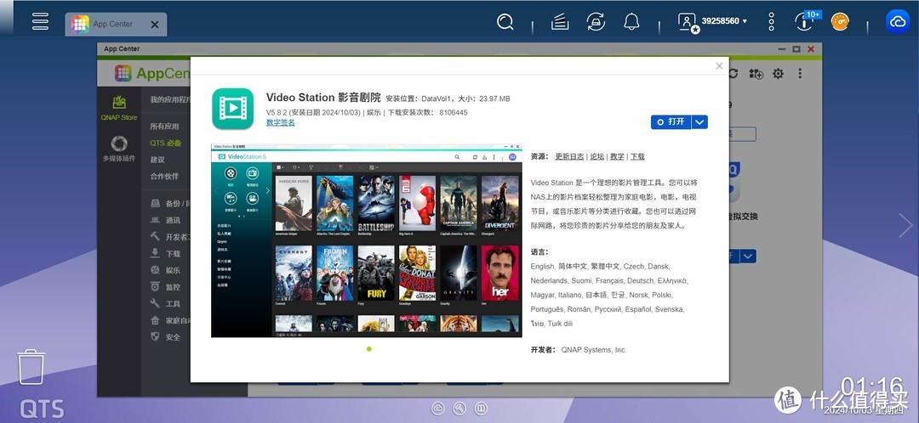The width and height of the screenshot is (919, 423).
Task: Open the background tasks icon
Action: point(560,22)
